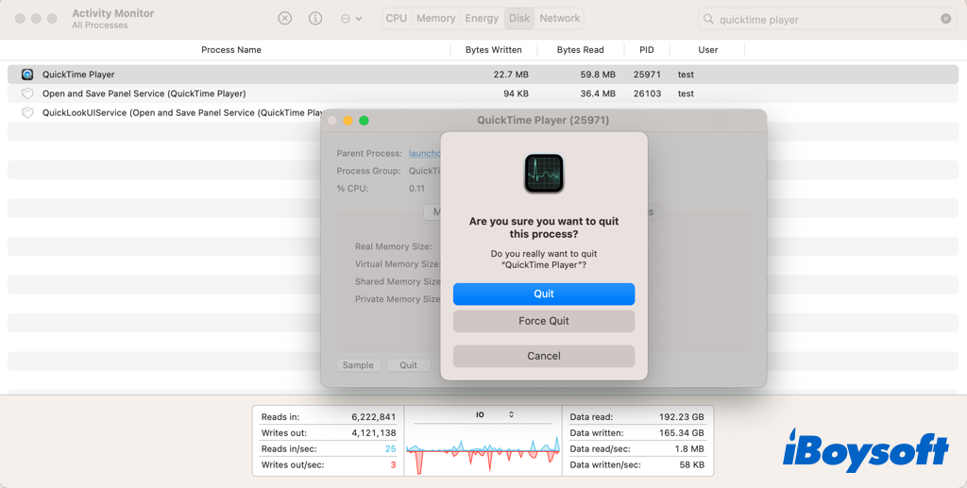
Task: Click the Activity Monitor icon in dialog
Action: click(x=544, y=174)
